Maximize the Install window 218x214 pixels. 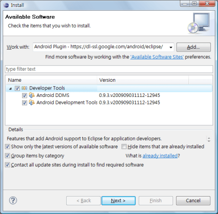click(x=195, y=3)
